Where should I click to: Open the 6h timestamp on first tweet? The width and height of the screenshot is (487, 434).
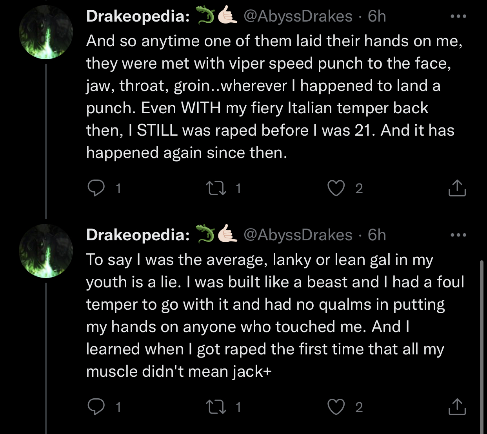(x=377, y=16)
